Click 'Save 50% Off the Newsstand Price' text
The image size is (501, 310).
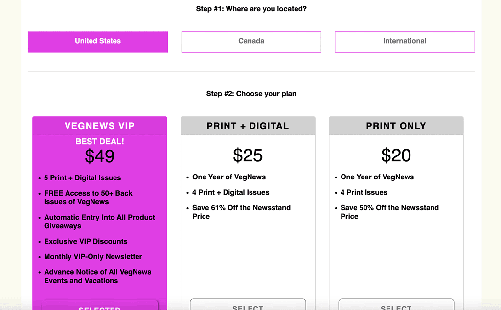[389, 212]
